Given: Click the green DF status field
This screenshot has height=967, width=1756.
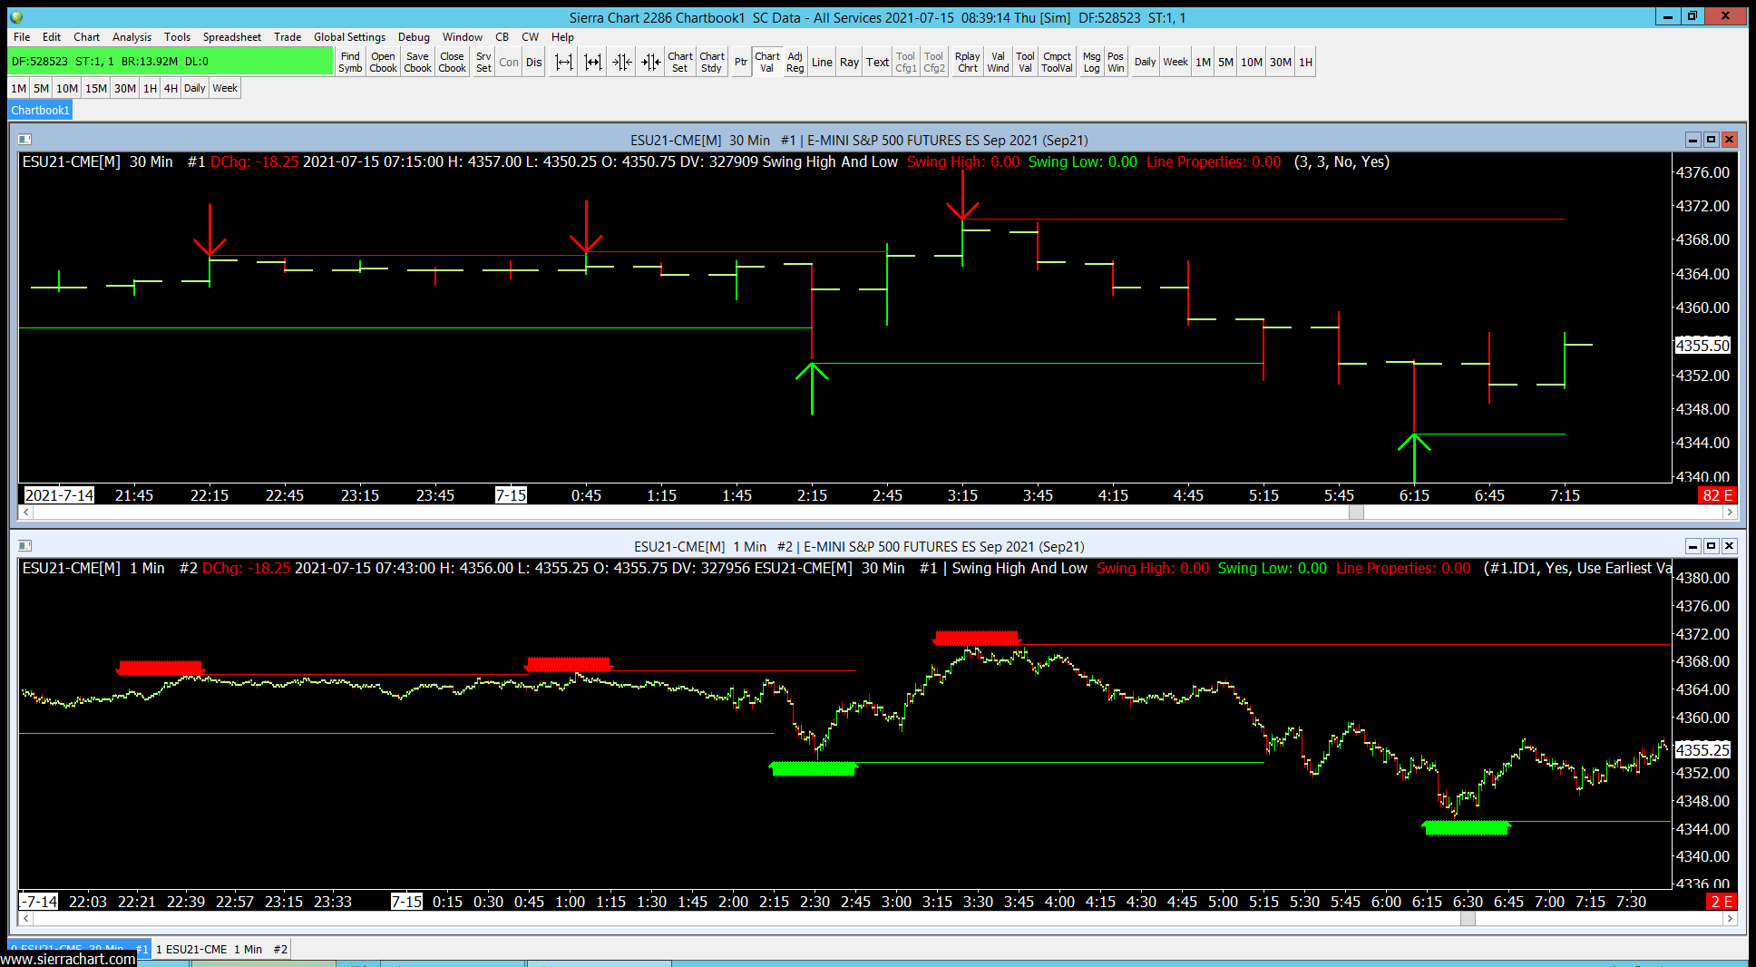Looking at the screenshot, I should (x=171, y=62).
